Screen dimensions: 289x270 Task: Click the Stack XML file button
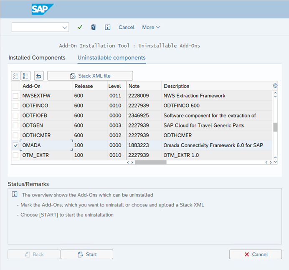tap(90, 76)
